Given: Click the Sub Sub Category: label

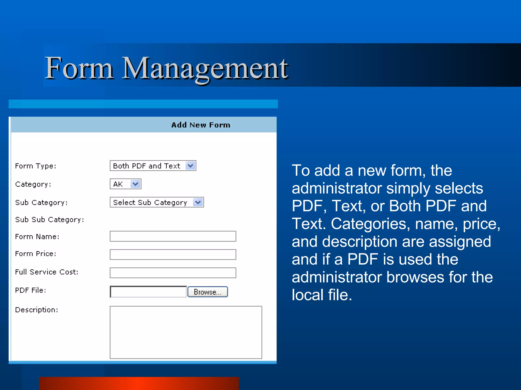Looking at the screenshot, I should 50,220.
